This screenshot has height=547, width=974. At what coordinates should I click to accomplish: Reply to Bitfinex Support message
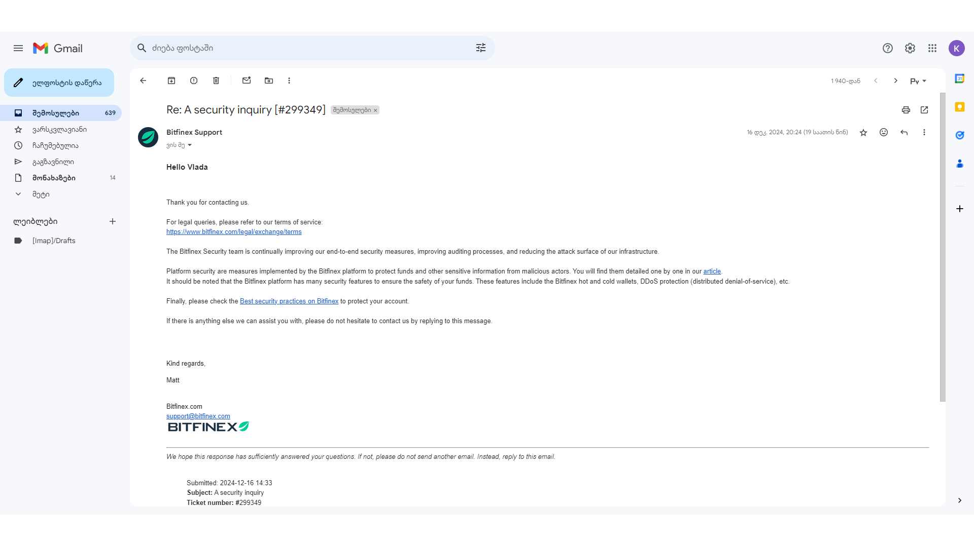(904, 132)
